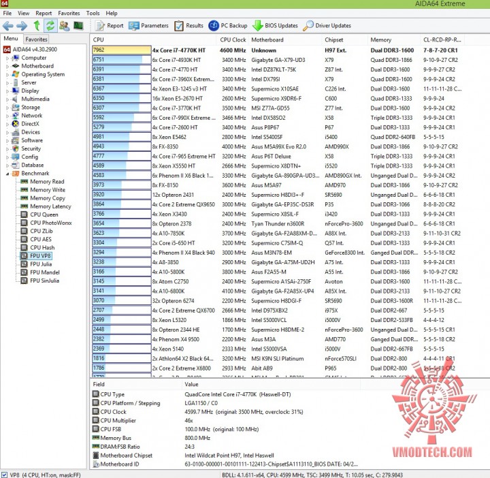Click the AIDA64 app icon in title bar
Screen dimensions: 490x478
coord(4,3)
